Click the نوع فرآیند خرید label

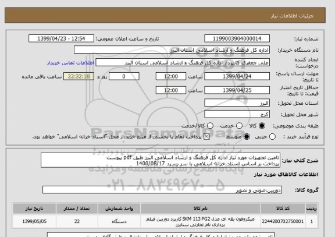[301, 137]
